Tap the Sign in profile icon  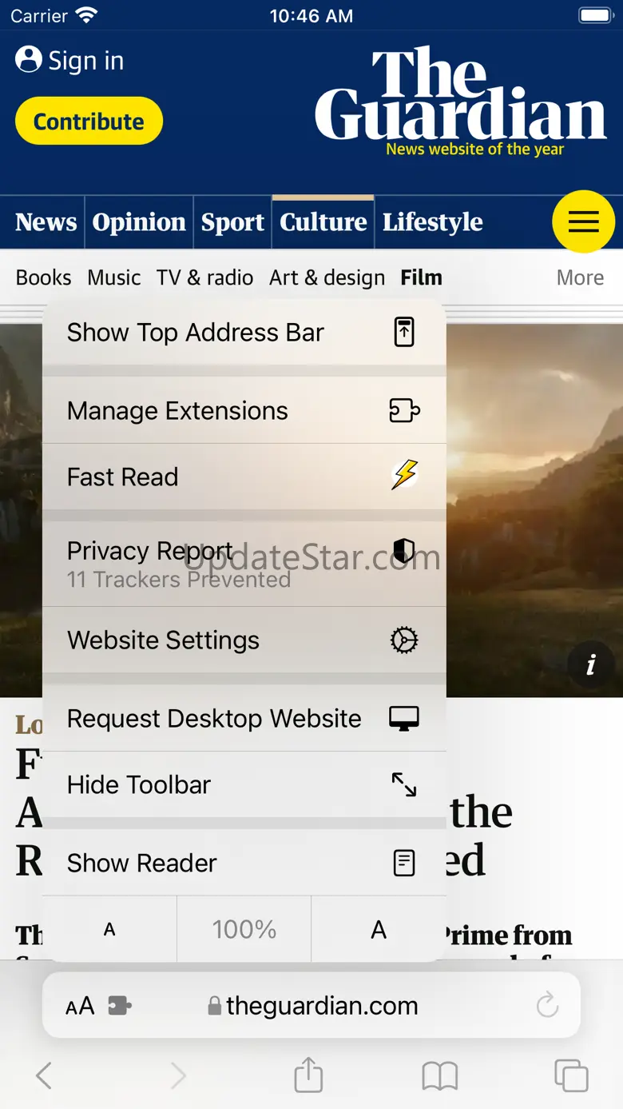coord(29,59)
